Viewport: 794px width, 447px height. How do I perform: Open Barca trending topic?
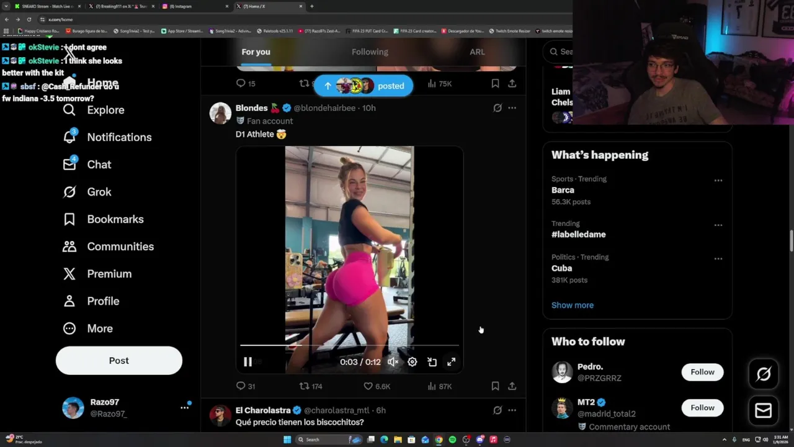point(563,190)
